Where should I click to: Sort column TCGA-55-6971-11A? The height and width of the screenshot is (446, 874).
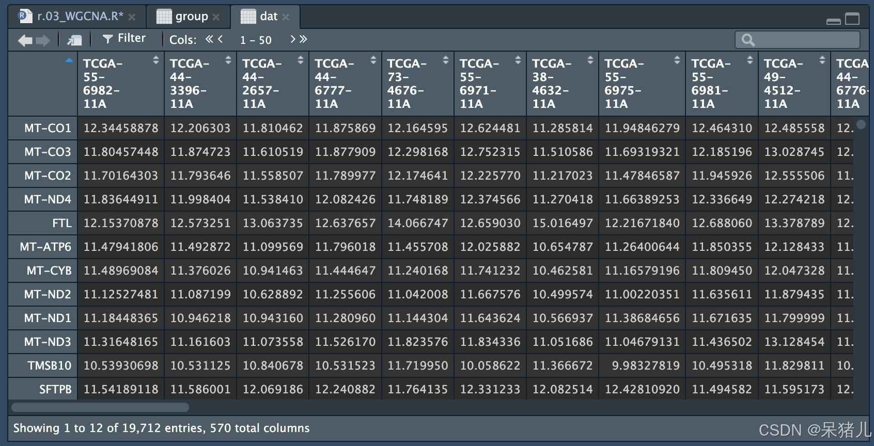(518, 60)
